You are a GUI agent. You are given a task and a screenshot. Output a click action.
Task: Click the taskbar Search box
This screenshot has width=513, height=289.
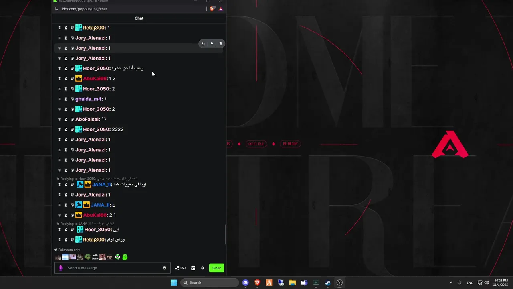[x=210, y=283]
